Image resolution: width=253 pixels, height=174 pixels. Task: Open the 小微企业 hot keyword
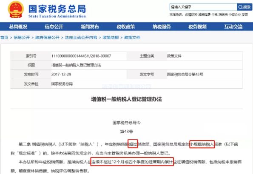[235, 15]
